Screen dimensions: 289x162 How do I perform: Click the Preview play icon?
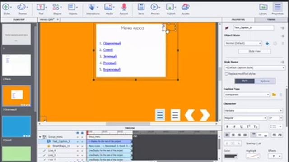[x=154, y=7]
